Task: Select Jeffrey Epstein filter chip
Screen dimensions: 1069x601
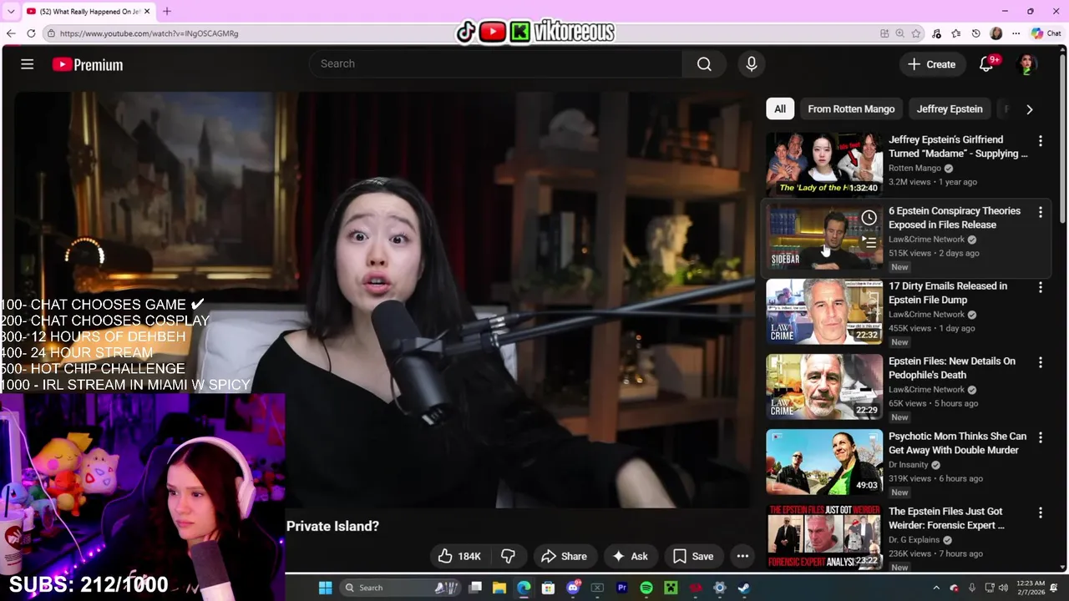Action: click(x=950, y=109)
